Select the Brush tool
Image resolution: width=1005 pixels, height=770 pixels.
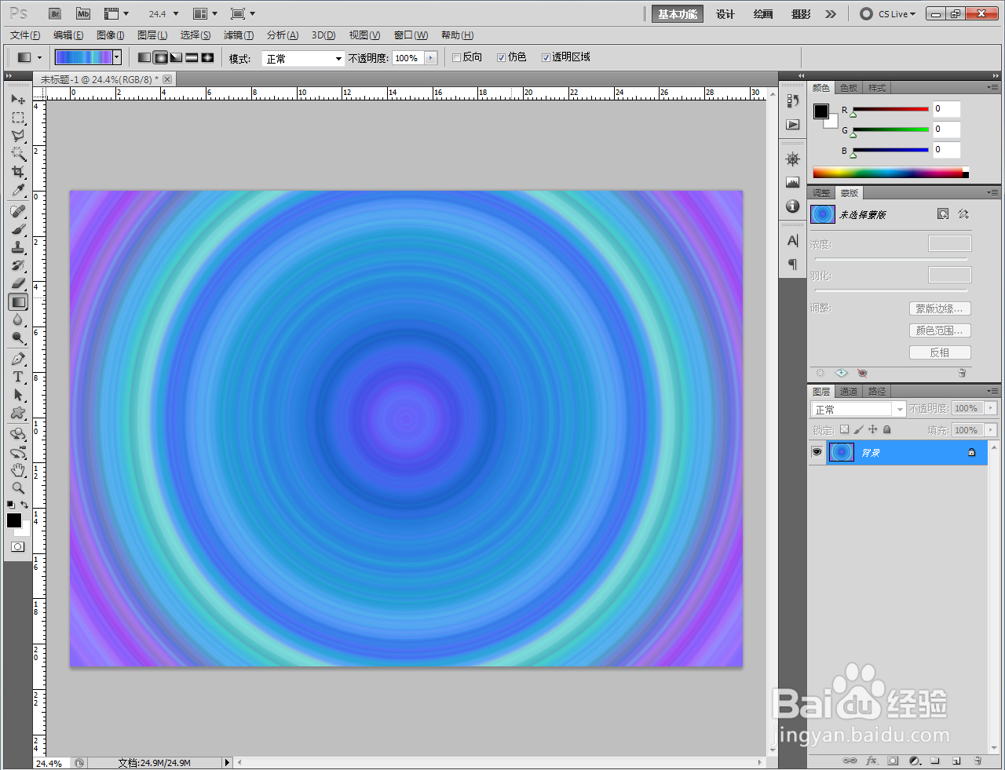[x=18, y=229]
